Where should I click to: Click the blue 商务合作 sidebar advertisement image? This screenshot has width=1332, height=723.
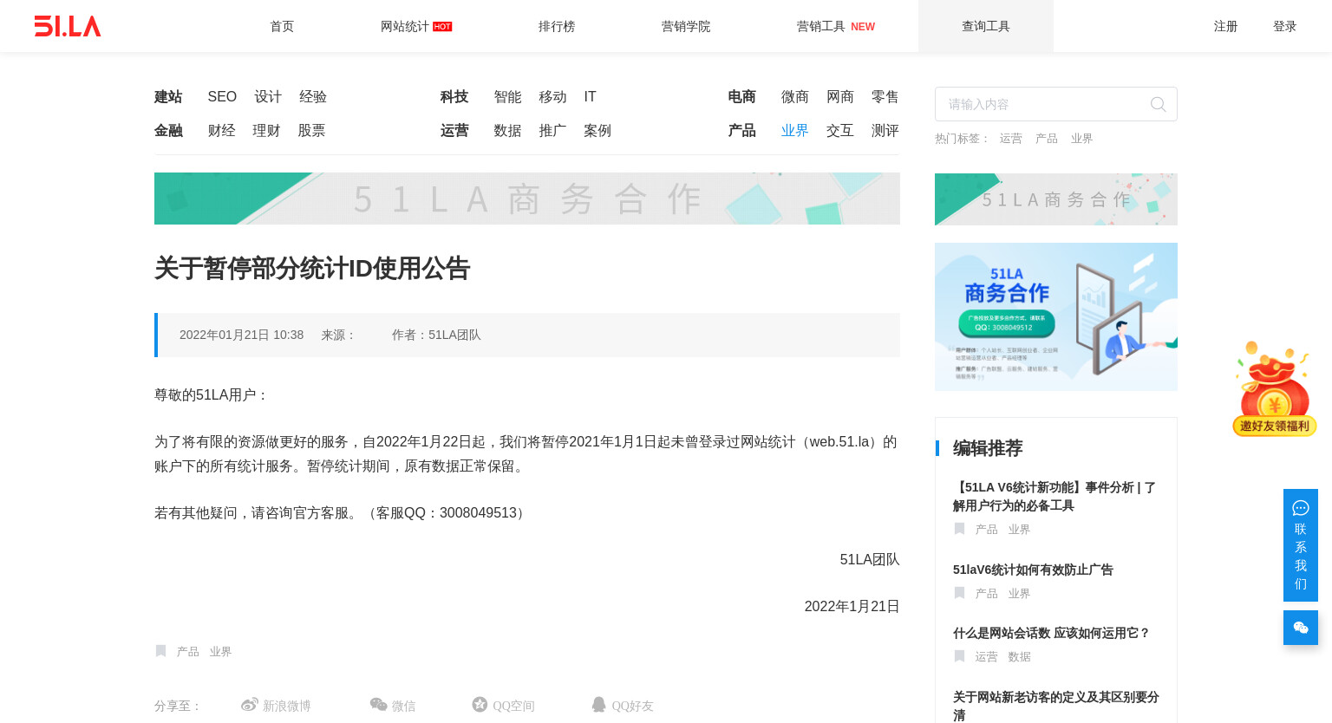[x=1056, y=316]
